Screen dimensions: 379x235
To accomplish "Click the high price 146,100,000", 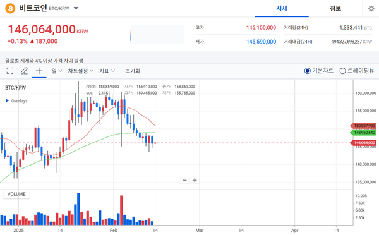I will (261, 28).
